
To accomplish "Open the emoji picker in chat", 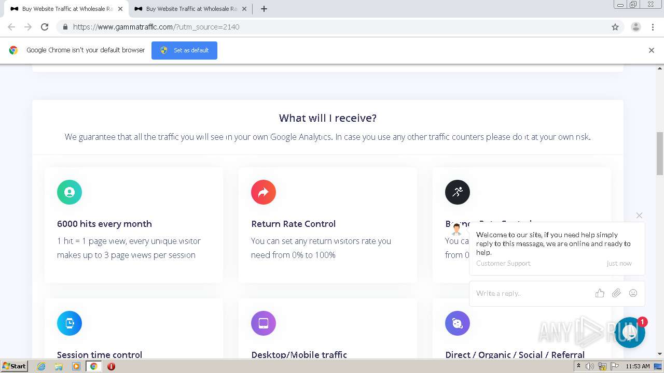I will 633,293.
